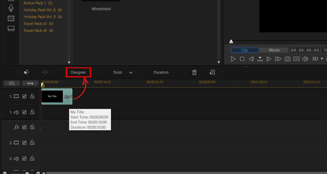Disable the fx track checkbox
Image resolution: width=327 pixels, height=174 pixels.
(x=24, y=127)
